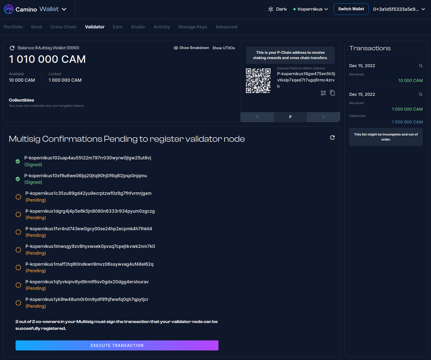The width and height of the screenshot is (431, 360).
Task: Copy the derived platform wallet address
Action: [x=332, y=93]
